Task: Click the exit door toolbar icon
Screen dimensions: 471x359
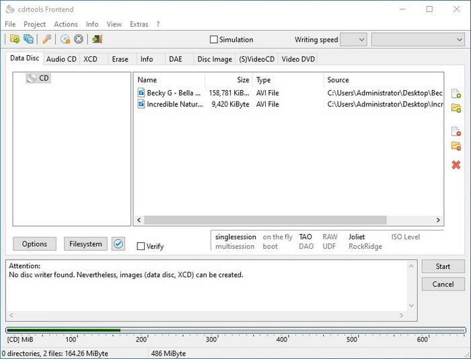Action: [97, 40]
